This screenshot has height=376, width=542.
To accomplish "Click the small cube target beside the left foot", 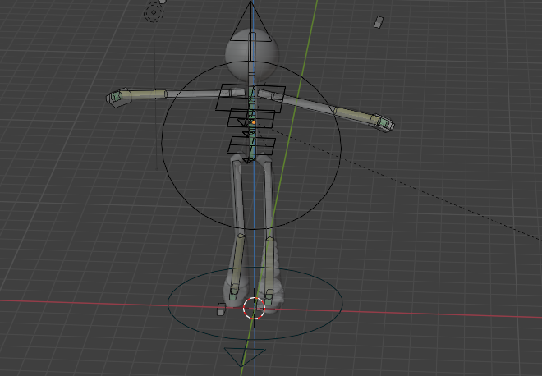I will point(221,310).
